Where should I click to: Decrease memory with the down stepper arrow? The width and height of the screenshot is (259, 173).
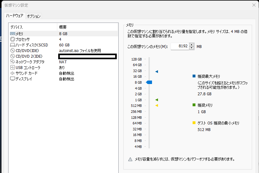(191, 48)
